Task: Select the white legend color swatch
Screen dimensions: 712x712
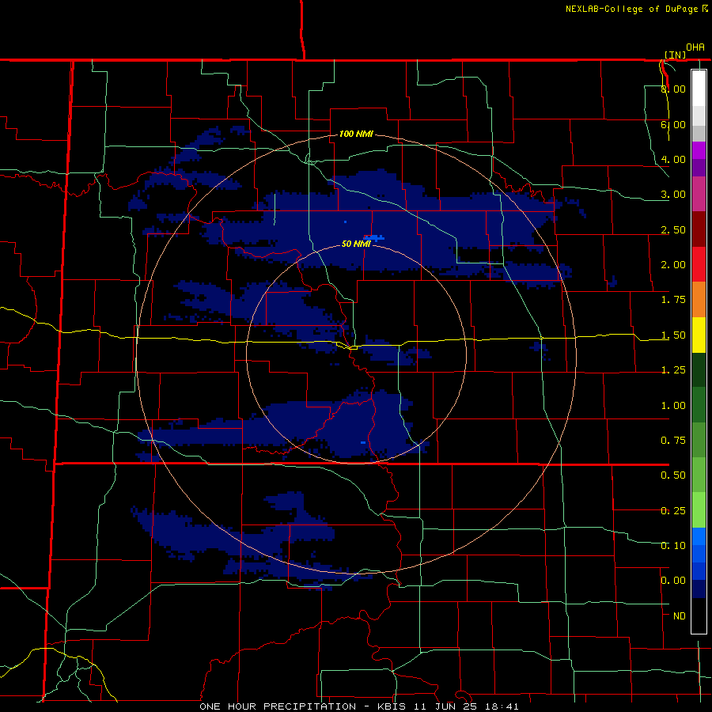Action: [699, 88]
